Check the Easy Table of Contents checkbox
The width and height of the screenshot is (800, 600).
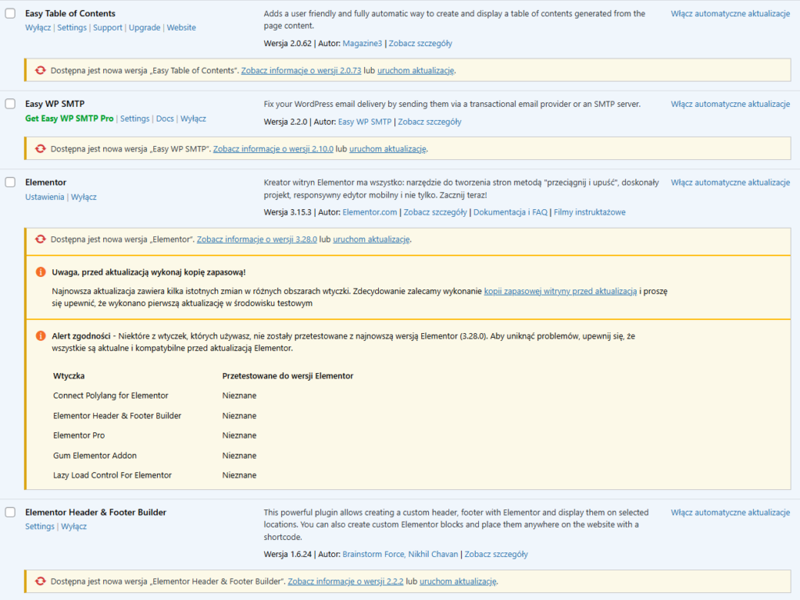point(10,13)
